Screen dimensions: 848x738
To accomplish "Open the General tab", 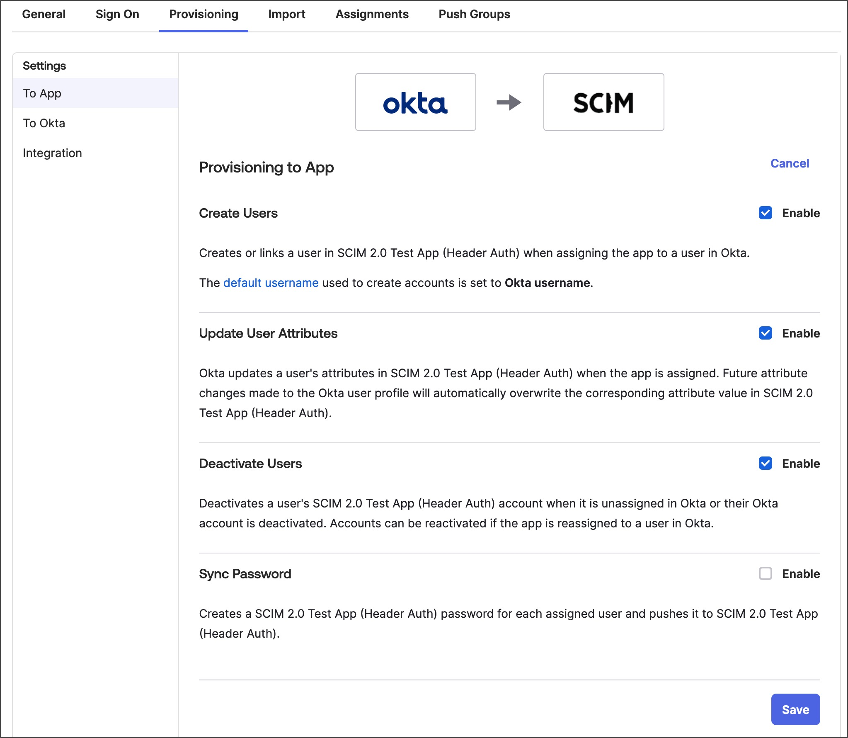I will [44, 14].
